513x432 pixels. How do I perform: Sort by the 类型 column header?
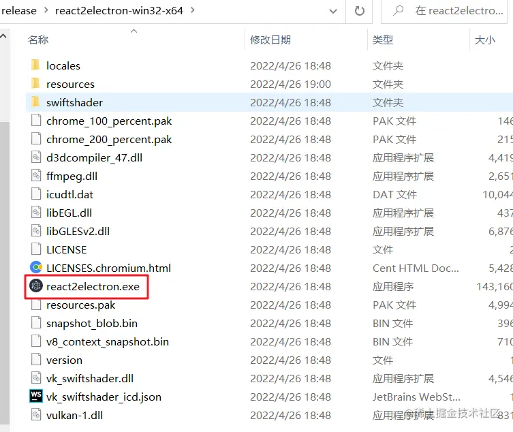click(382, 40)
